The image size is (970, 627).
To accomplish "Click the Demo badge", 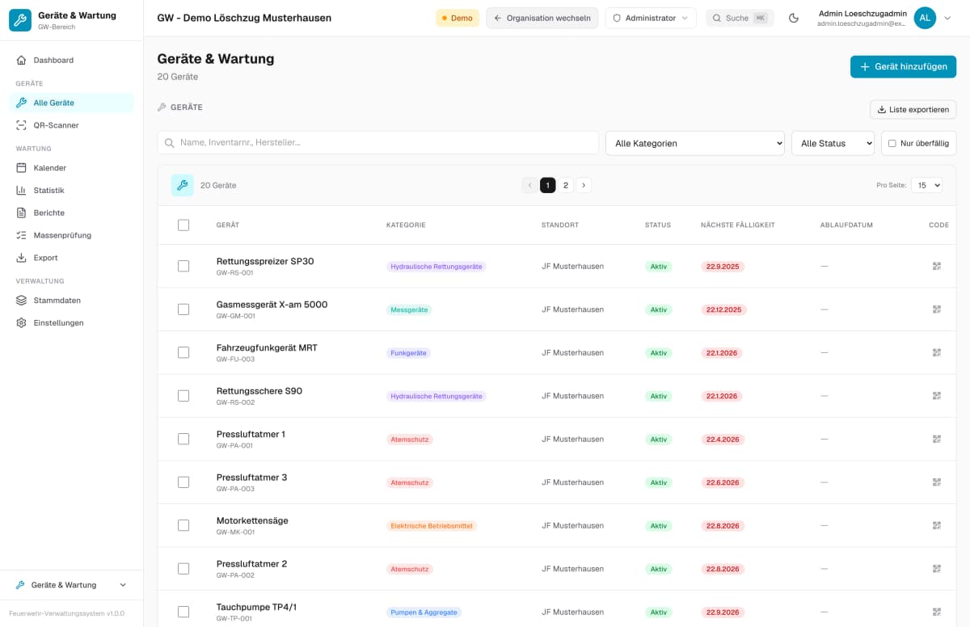I will [458, 18].
